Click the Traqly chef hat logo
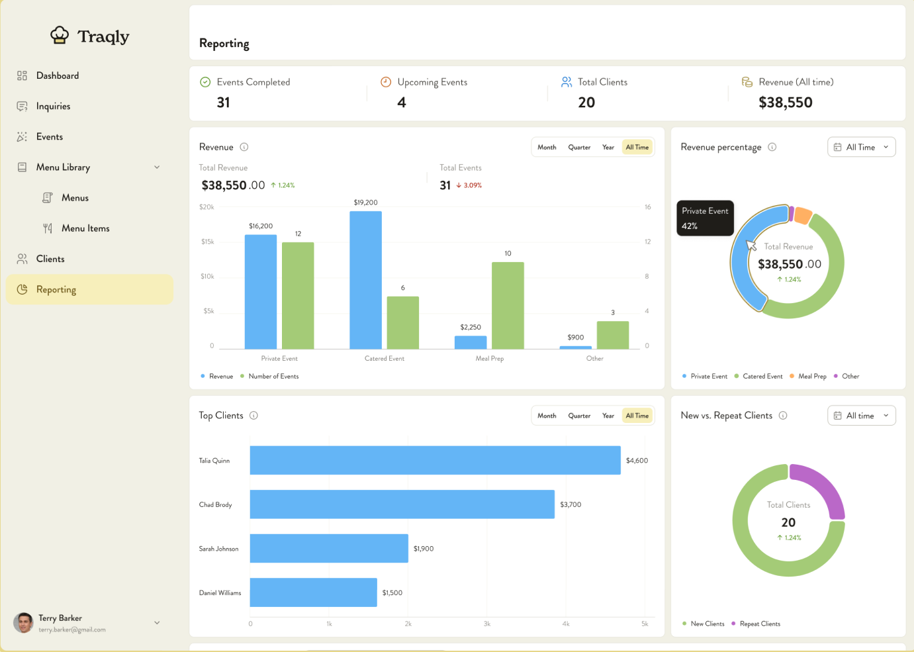Viewport: 914px width, 652px height. 60,35
